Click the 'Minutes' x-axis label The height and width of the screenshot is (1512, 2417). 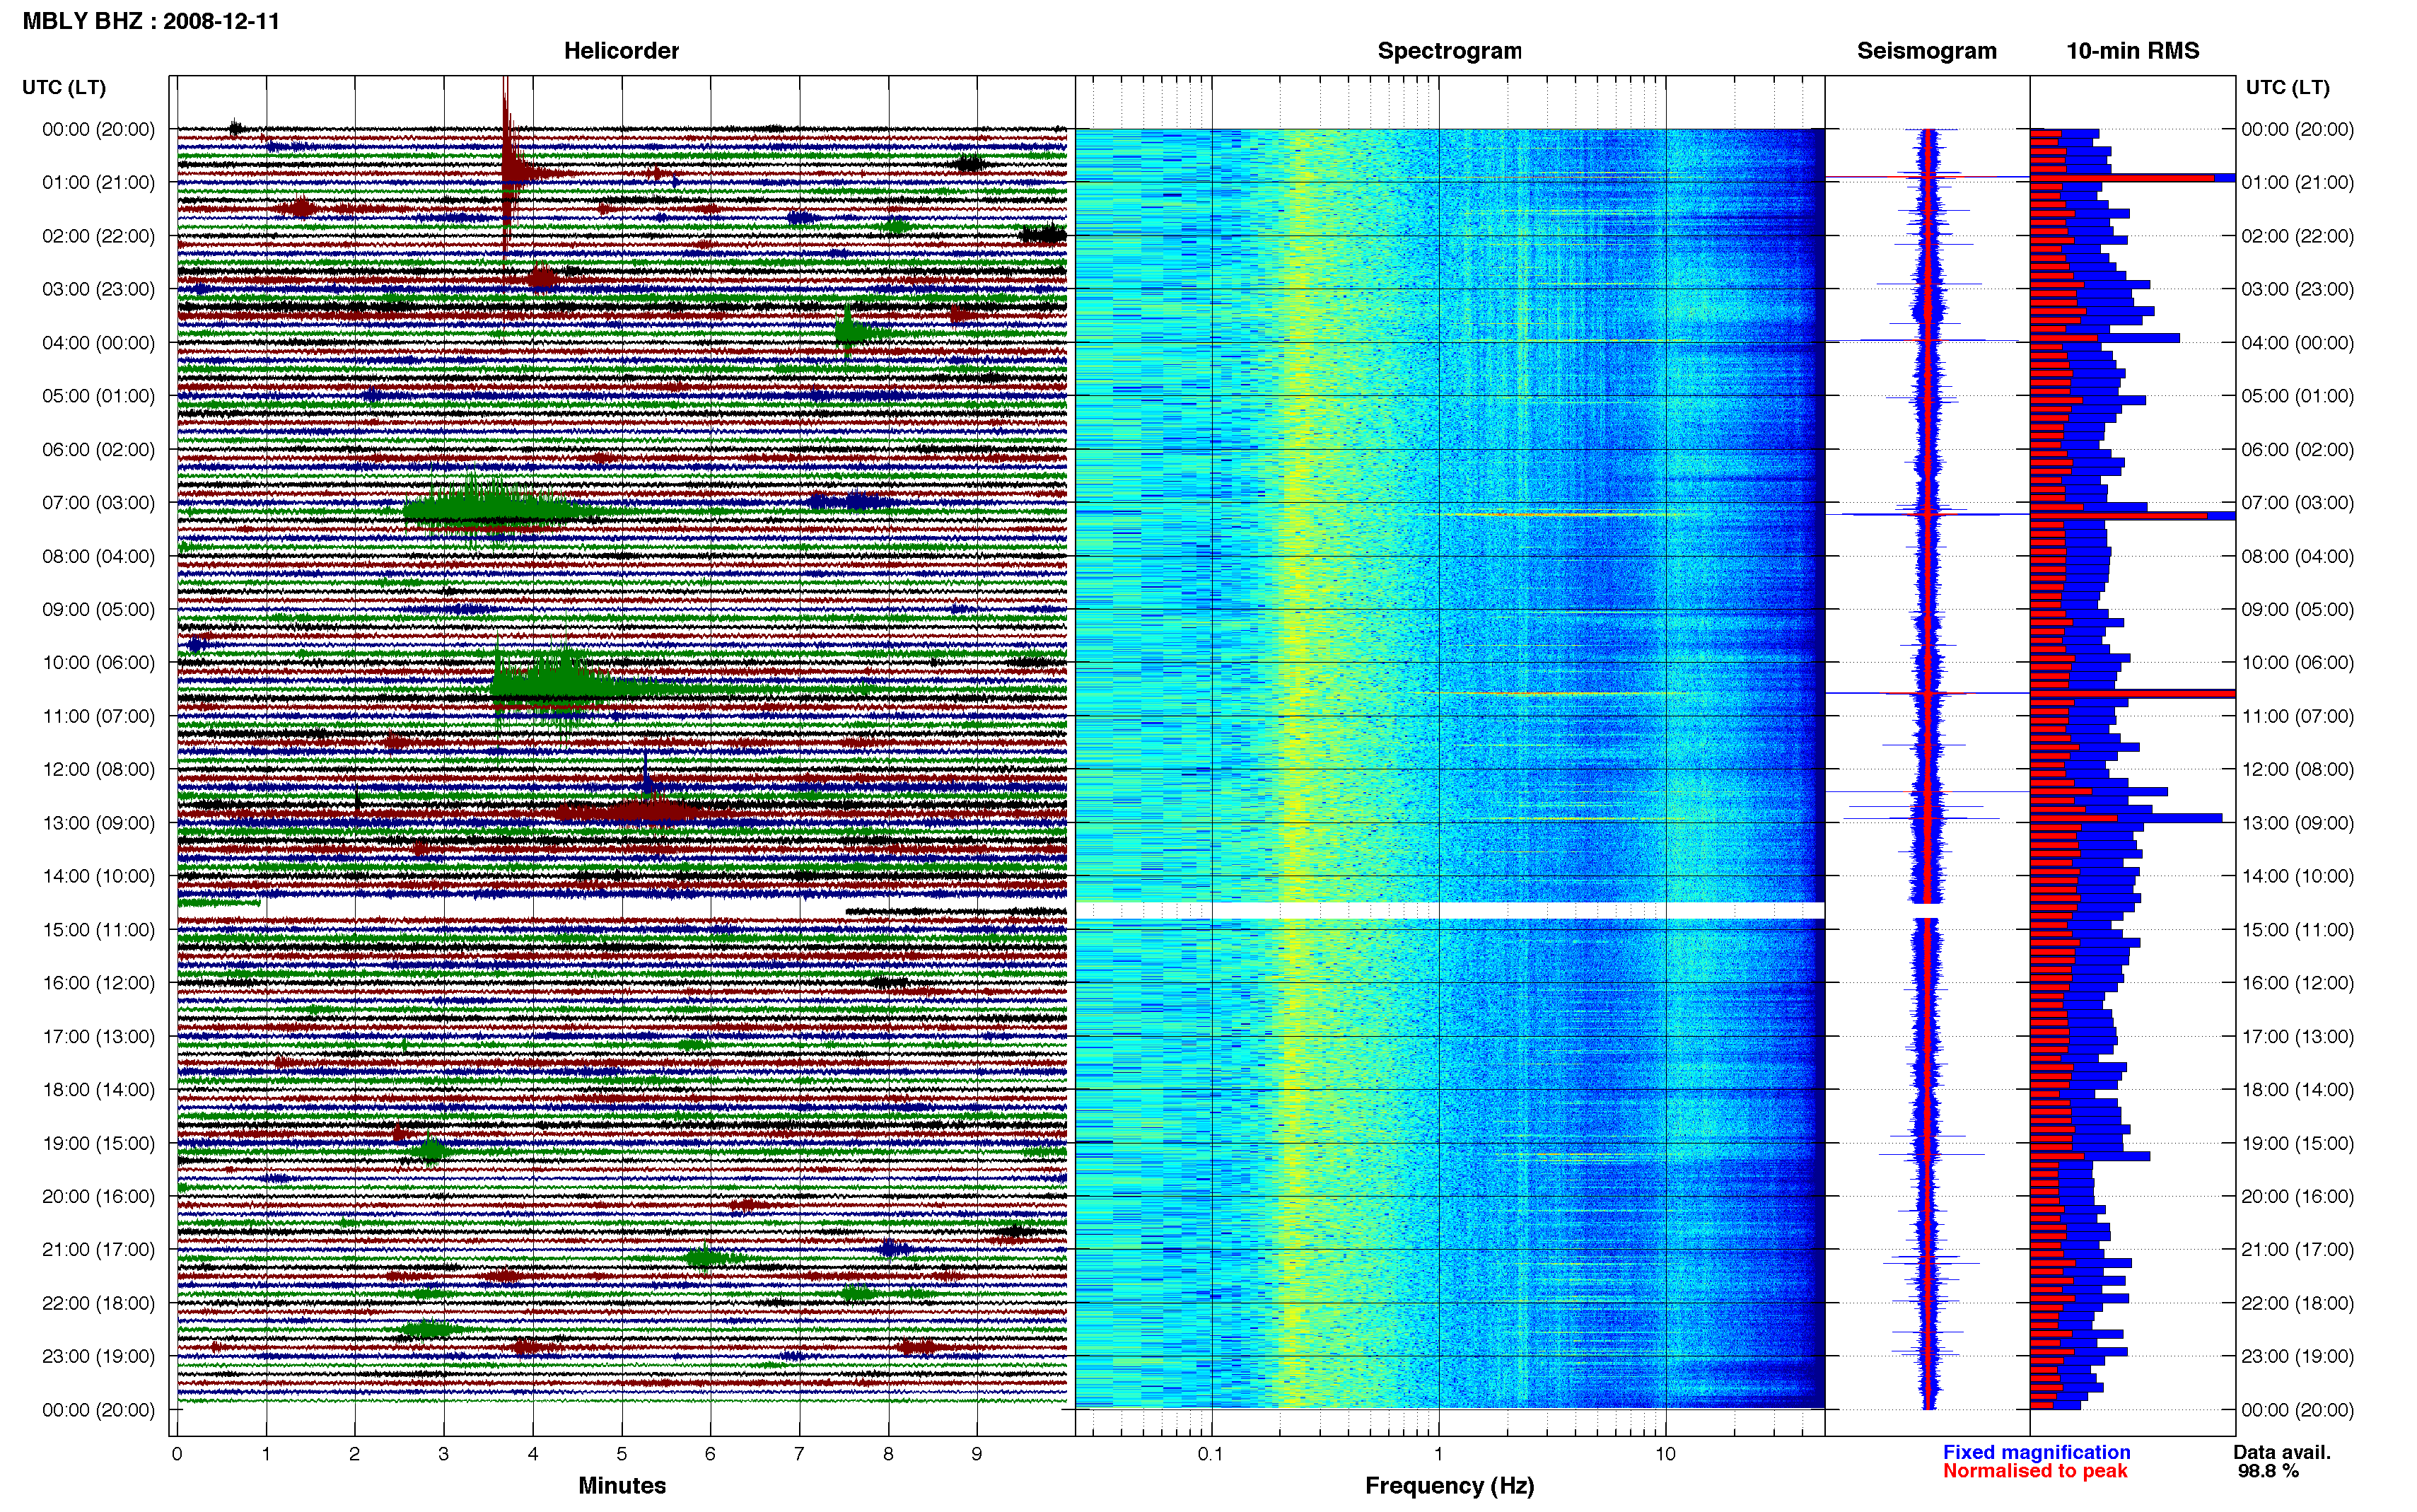(622, 1486)
